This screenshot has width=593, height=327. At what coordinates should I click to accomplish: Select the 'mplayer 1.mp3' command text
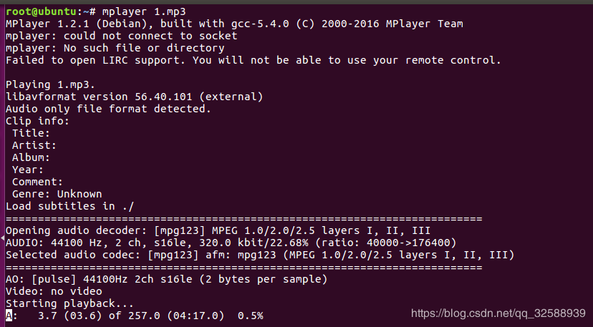coord(144,11)
